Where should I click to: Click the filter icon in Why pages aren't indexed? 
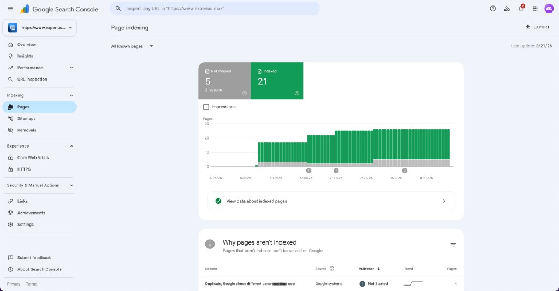(453, 245)
